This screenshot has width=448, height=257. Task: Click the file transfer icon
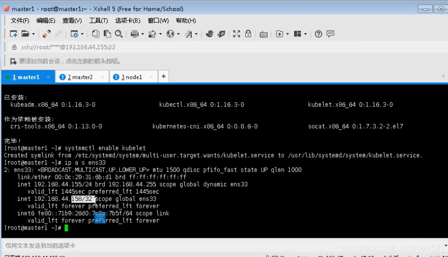[x=152, y=34]
